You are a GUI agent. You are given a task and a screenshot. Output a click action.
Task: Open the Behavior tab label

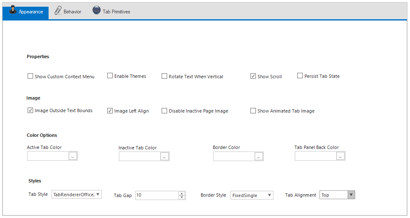[x=72, y=12]
